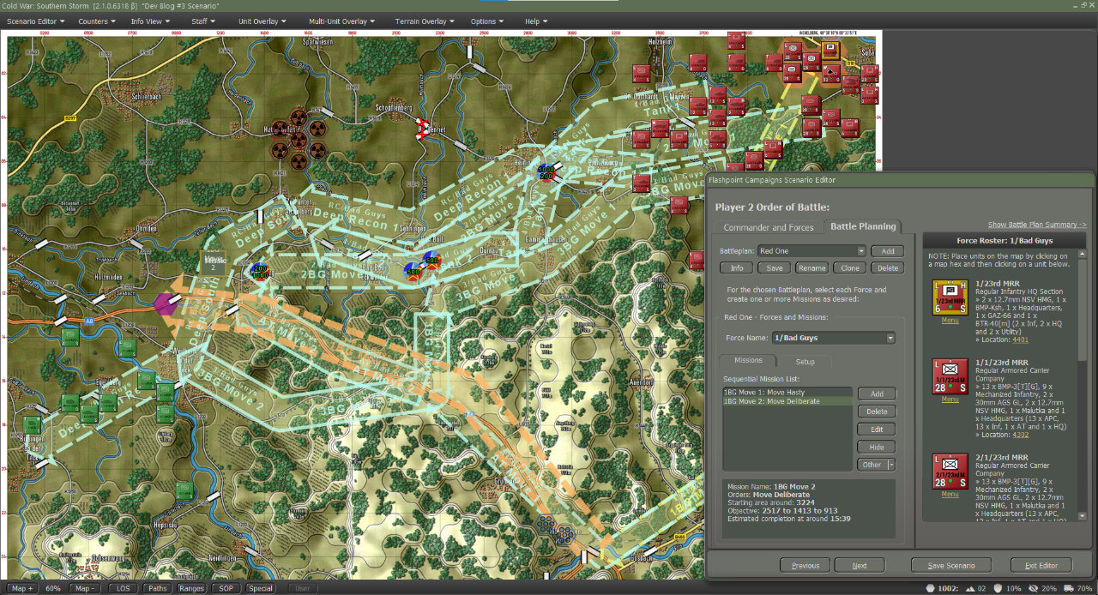Click Delete beside the mission list
The width and height of the screenshot is (1098, 595).
click(x=877, y=412)
